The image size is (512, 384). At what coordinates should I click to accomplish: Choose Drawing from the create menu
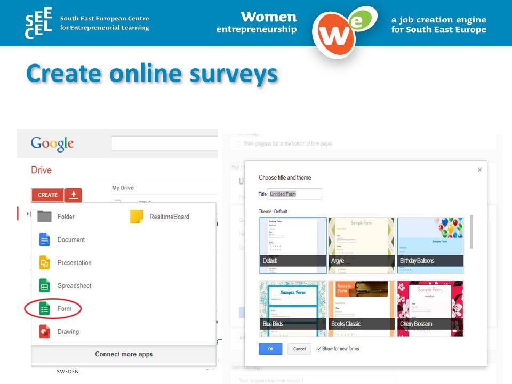(68, 331)
